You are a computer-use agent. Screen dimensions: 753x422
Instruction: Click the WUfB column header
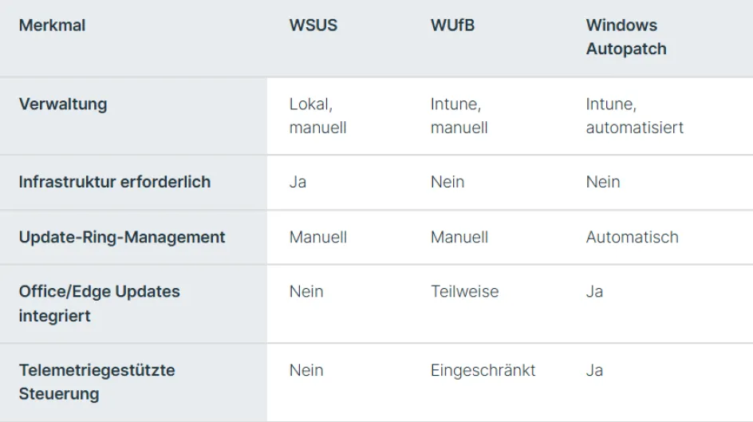point(452,26)
